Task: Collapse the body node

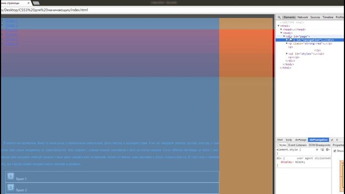Action: point(281,33)
